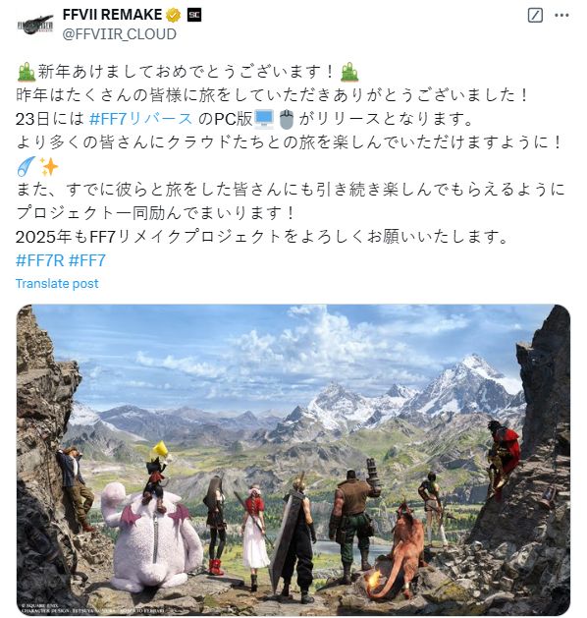Click the desktop computer emoji
This screenshot has width=587, height=618.
pos(264,120)
